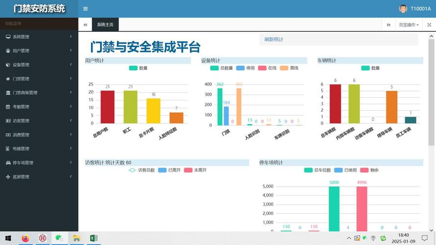Open the notification center icon
This screenshot has width=436, height=245.
(x=424, y=238)
